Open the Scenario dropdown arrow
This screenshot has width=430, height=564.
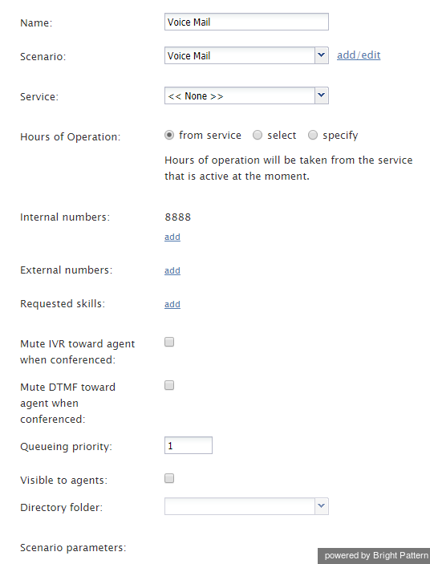pos(322,55)
